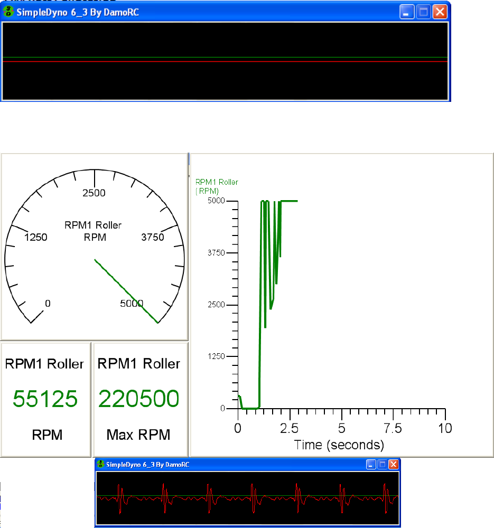Click the green gauge needle
Screen dimensions: 494x528
click(126, 291)
